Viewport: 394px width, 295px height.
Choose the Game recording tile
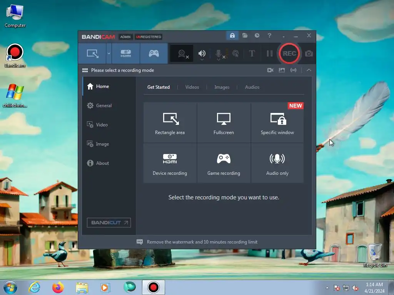224,163
